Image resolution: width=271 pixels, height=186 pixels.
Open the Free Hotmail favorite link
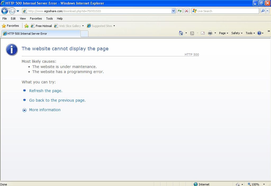point(41,26)
